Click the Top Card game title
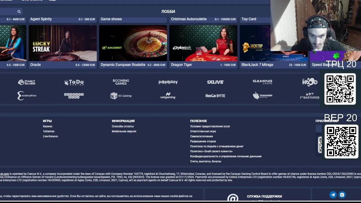This screenshot has height=203, width=361. 249,19
